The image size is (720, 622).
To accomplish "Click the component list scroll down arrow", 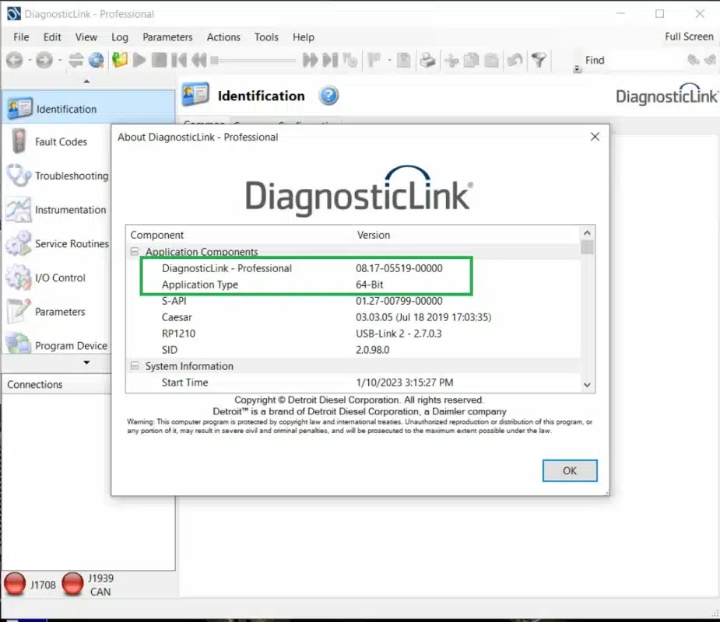I will (587, 385).
